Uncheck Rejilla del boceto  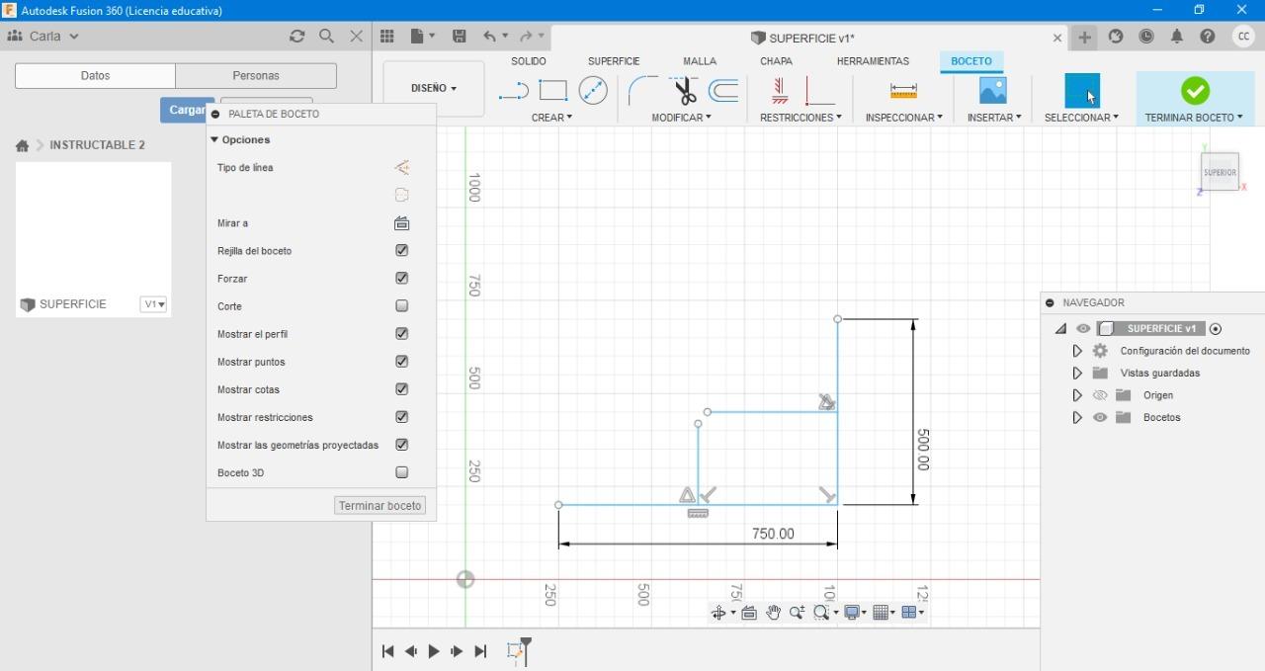coord(401,251)
